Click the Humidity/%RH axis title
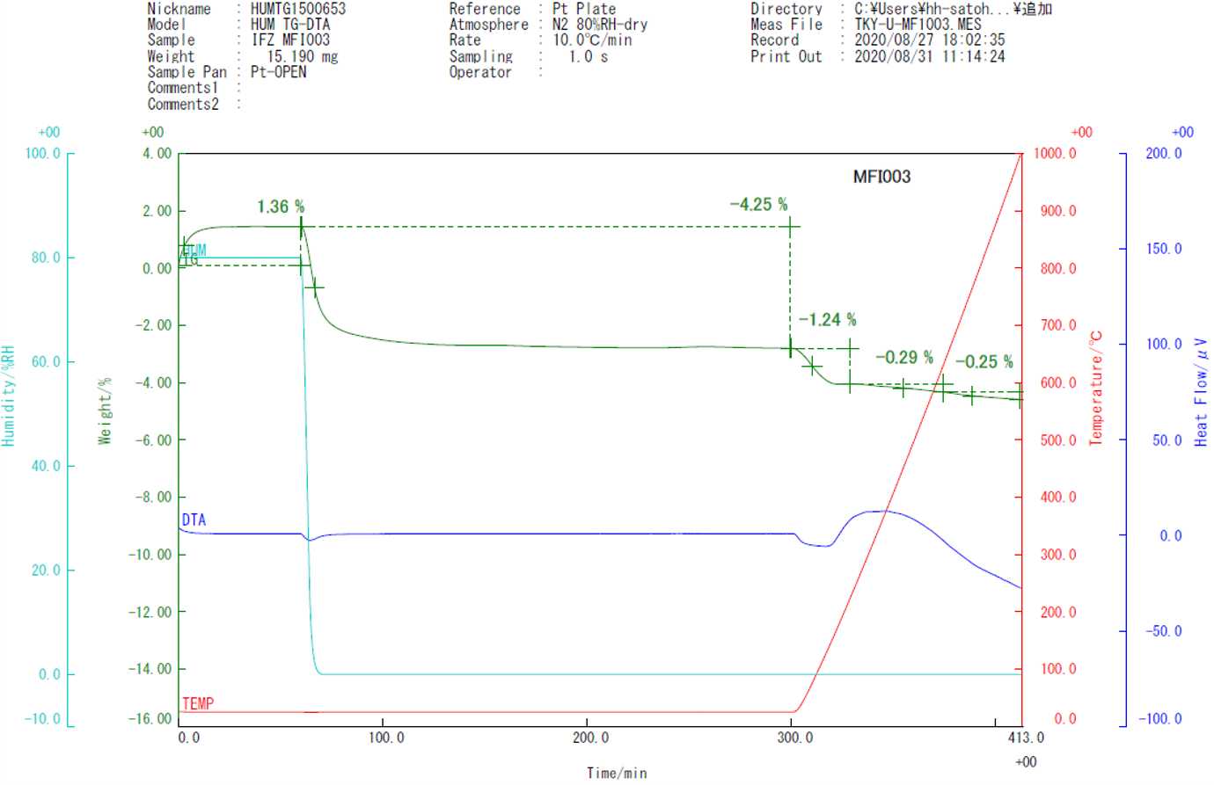 9,396
